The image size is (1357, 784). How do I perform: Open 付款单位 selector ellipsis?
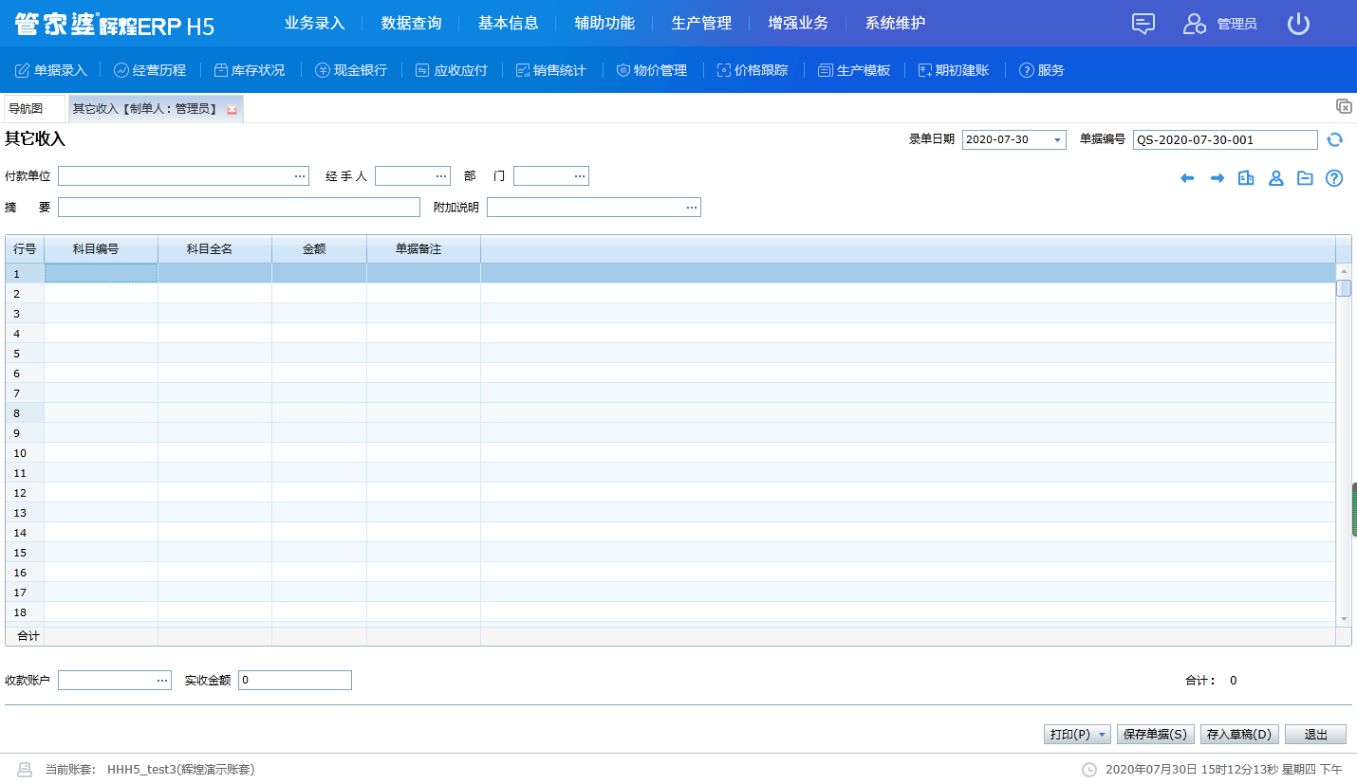pyautogui.click(x=300, y=176)
